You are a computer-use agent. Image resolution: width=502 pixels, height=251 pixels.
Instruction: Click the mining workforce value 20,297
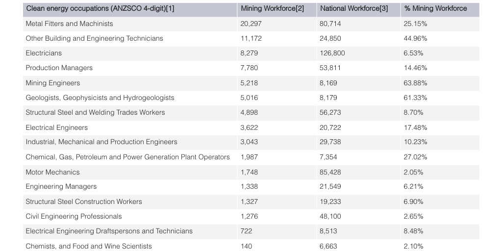(x=251, y=24)
